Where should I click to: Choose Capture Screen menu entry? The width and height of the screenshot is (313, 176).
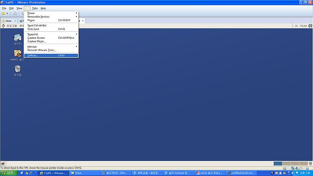click(x=51, y=38)
